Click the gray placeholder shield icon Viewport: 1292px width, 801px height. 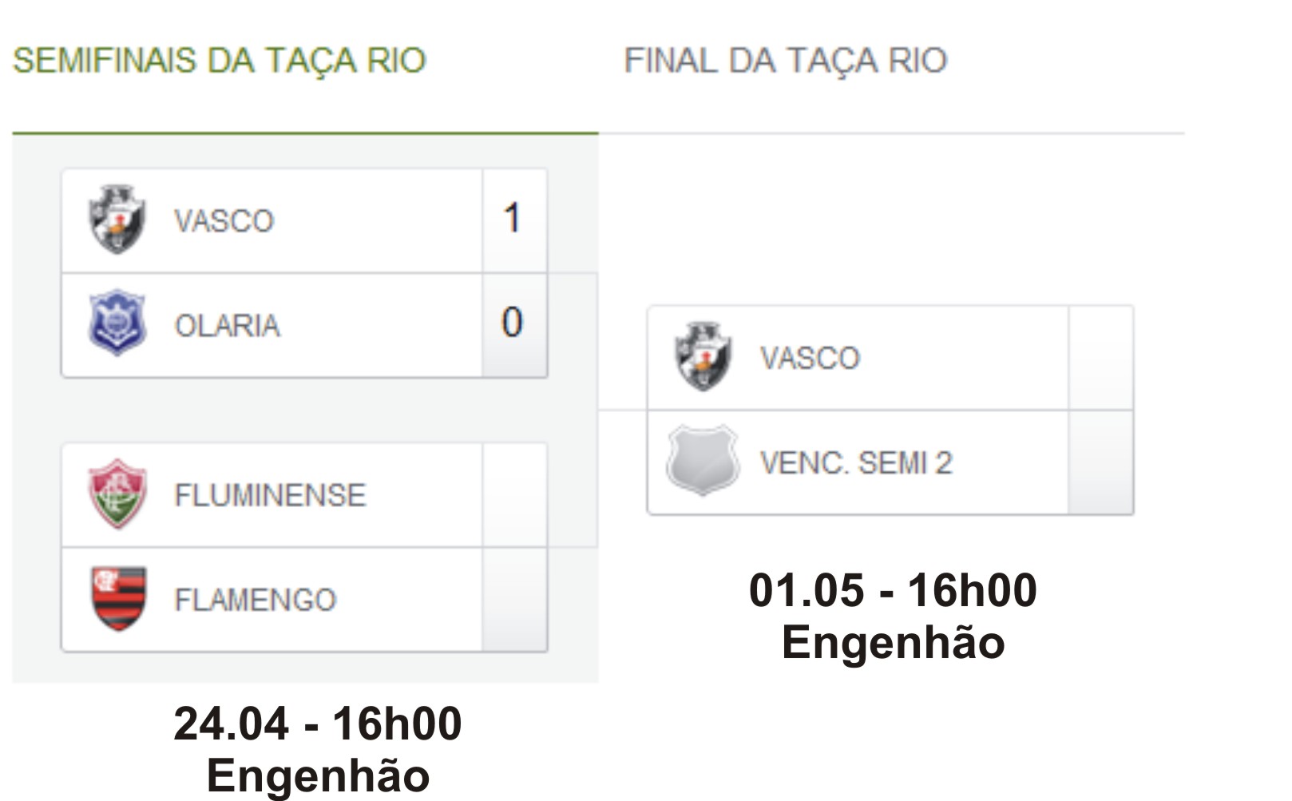[x=703, y=461]
